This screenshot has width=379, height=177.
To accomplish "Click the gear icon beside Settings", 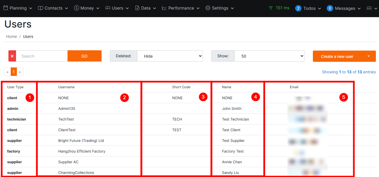I will 208,8.
